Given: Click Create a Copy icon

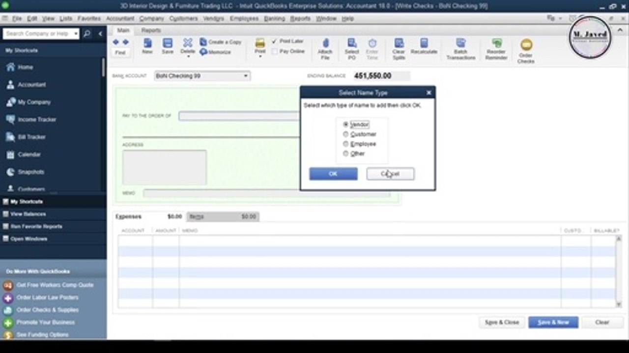Looking at the screenshot, I should point(203,42).
